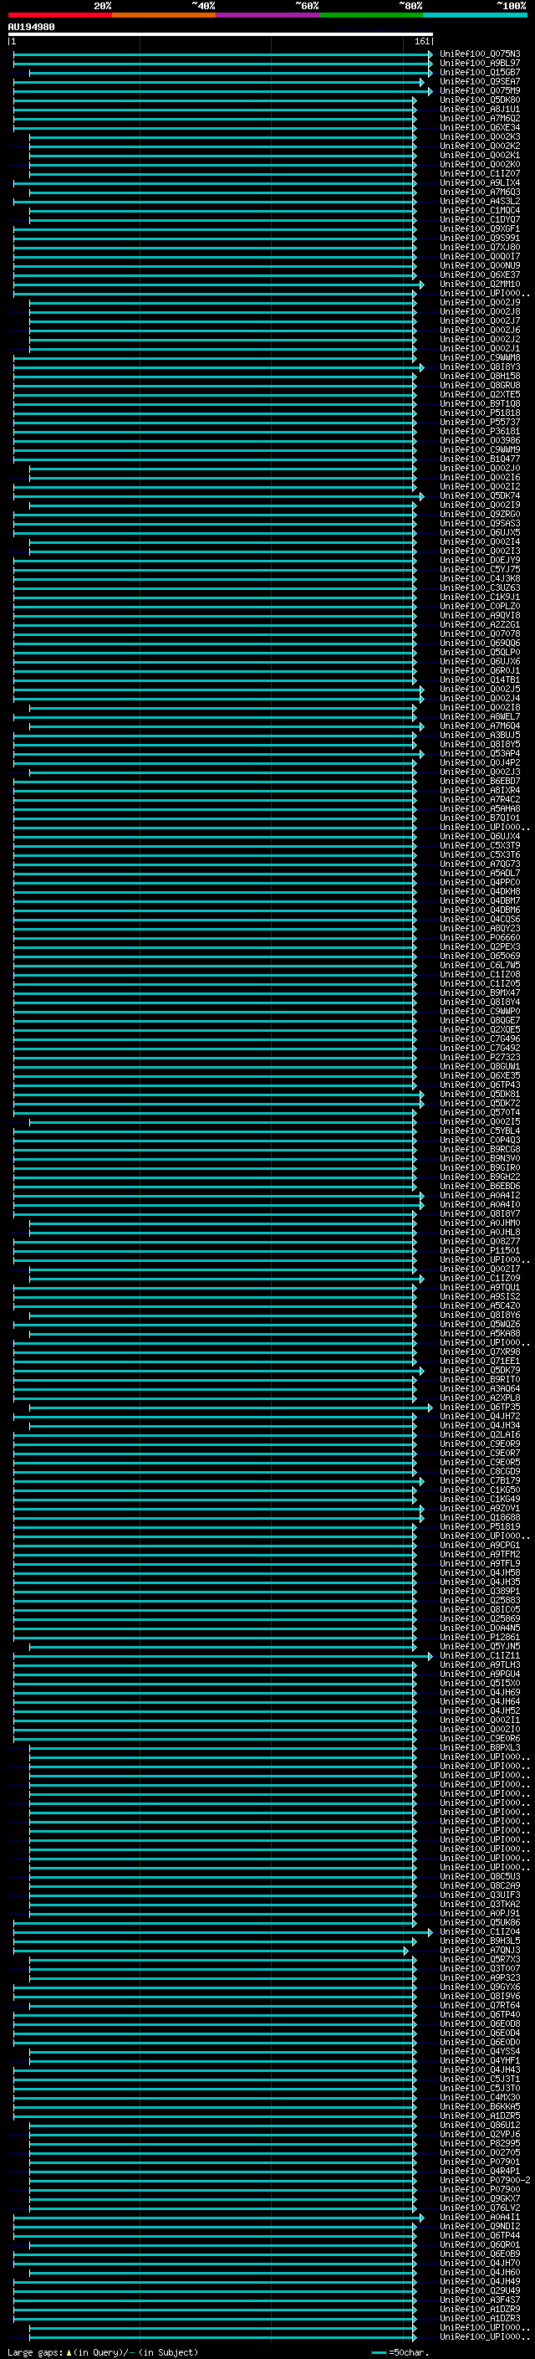Click alignment bar for UniRef100_Q6TP35
The image size is (535, 2359).
point(232,1407)
